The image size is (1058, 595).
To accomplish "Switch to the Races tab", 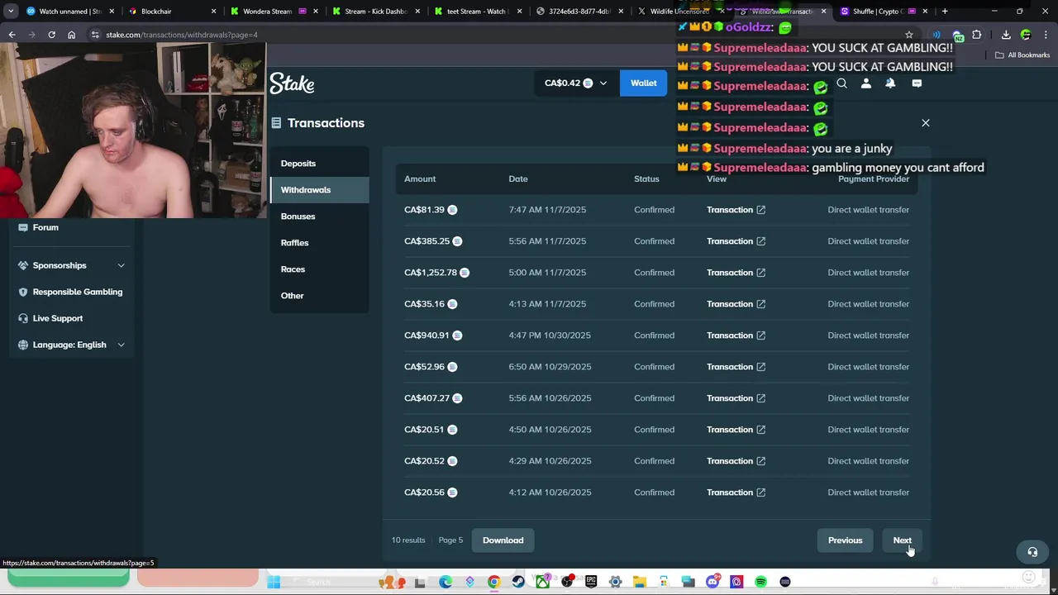I will 319,269.
